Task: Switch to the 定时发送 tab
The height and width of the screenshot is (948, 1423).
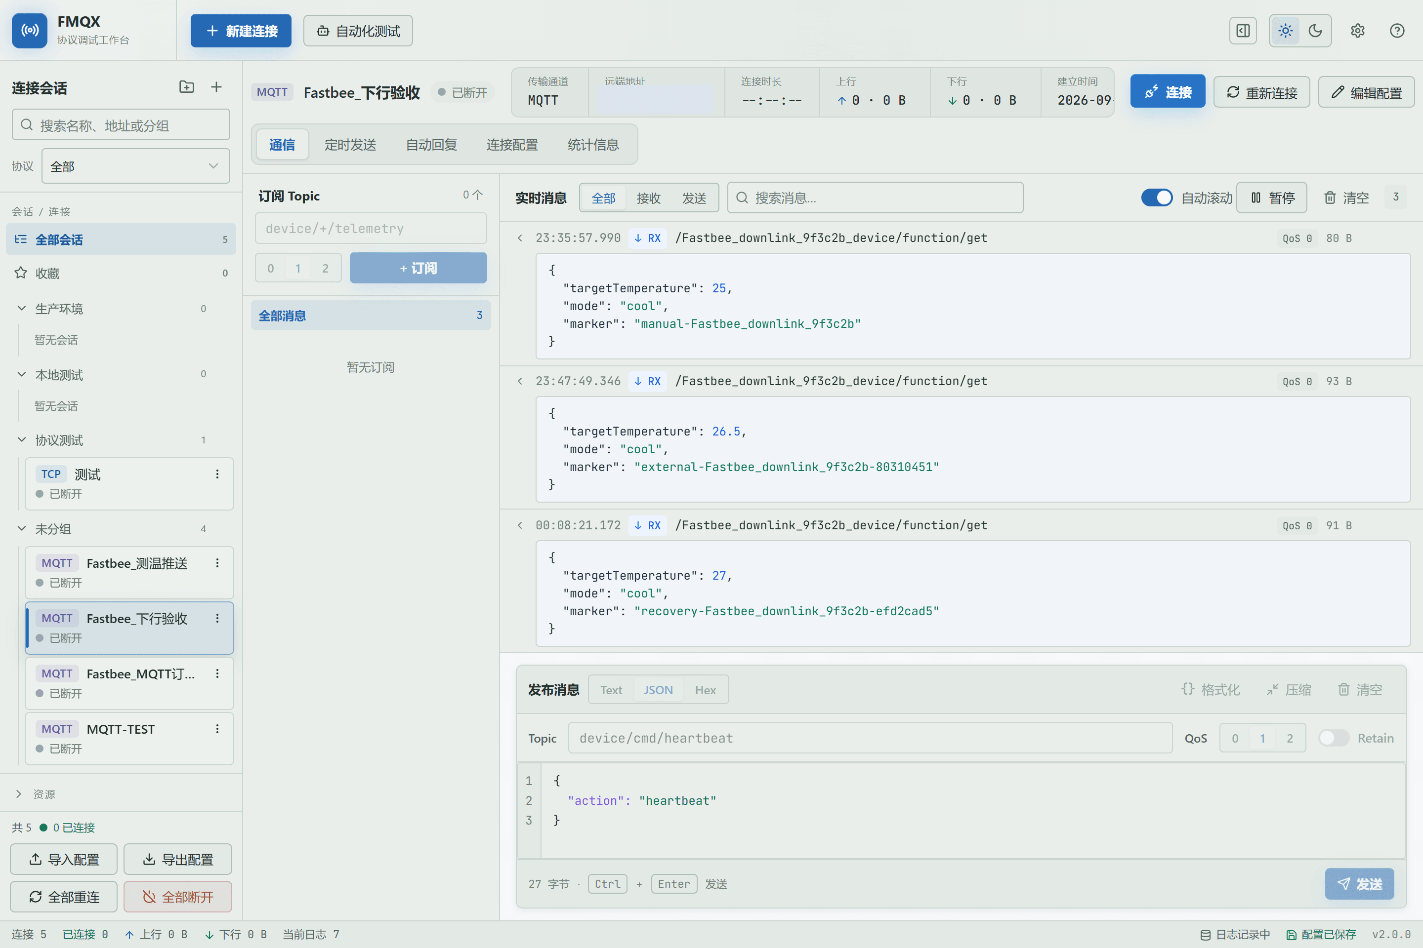Action: tap(350, 145)
